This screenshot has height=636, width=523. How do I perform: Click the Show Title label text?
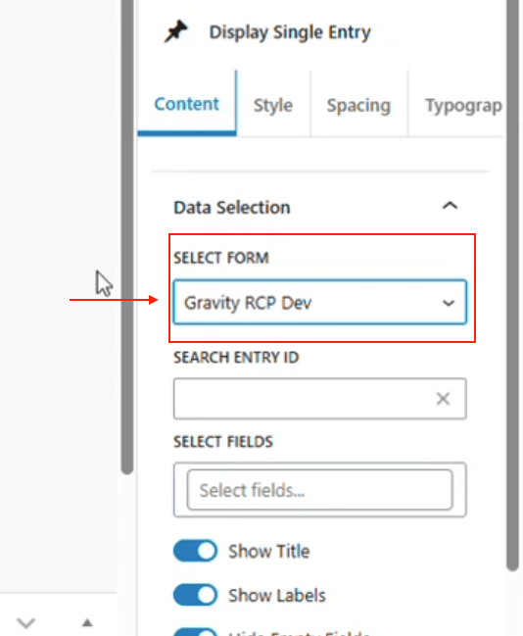point(268,551)
